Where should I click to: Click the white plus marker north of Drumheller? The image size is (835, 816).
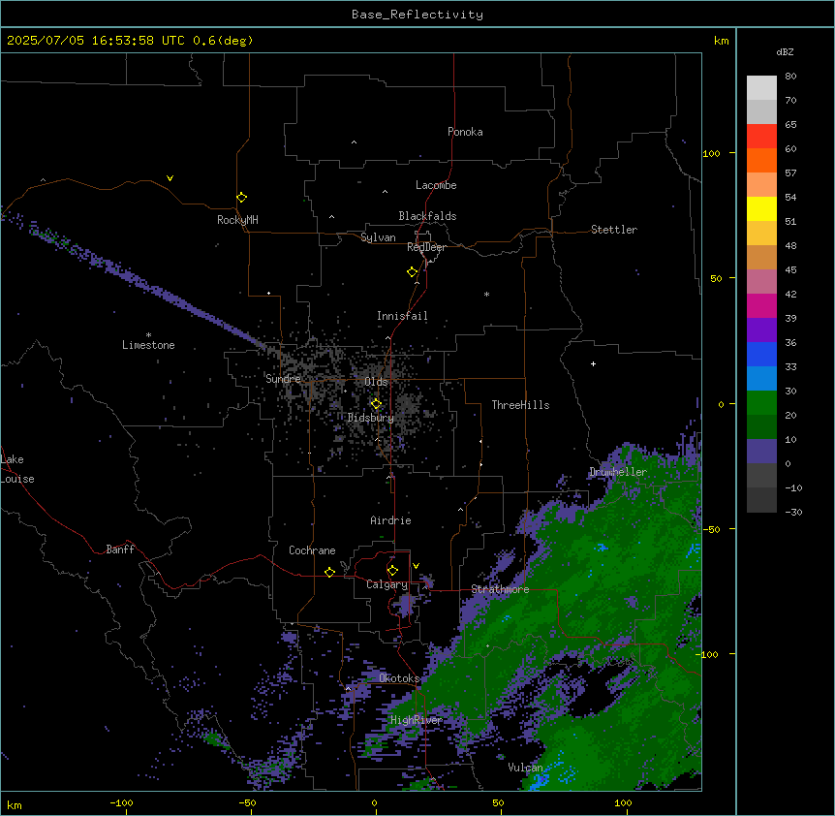[593, 363]
